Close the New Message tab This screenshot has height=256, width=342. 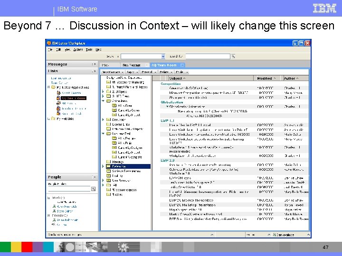[147, 65]
